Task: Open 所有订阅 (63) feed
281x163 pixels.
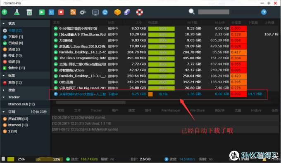Action: [x=18, y=119]
